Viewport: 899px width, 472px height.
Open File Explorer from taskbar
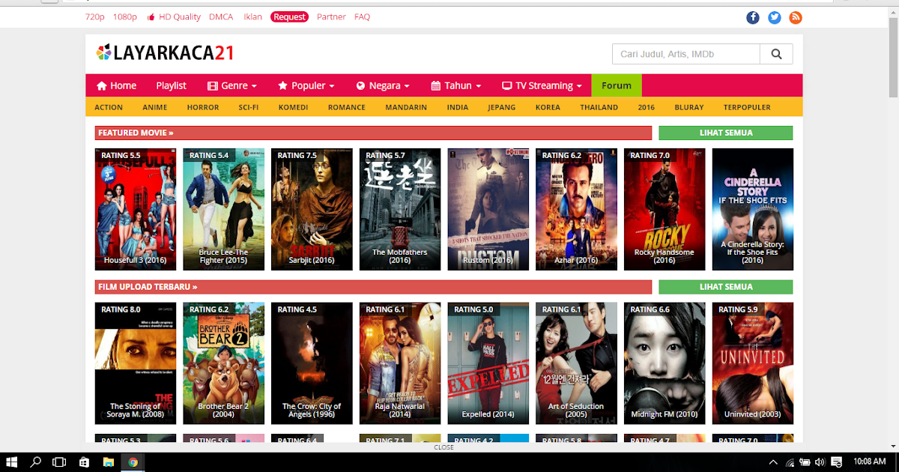pos(109,462)
